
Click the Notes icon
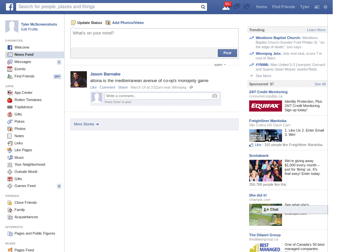tap(10, 136)
